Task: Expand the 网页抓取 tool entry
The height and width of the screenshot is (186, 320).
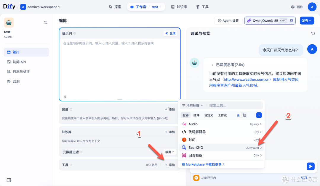Action: pyautogui.click(x=221, y=156)
